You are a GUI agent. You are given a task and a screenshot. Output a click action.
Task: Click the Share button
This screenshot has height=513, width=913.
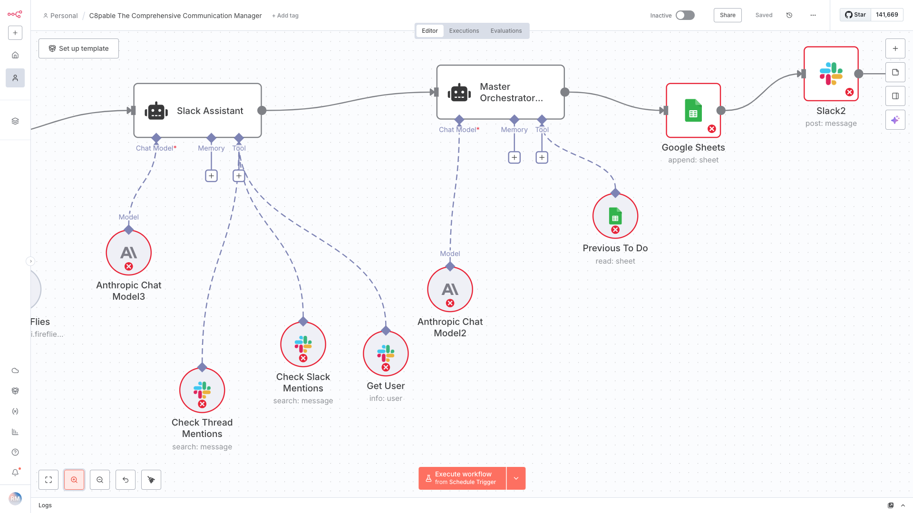point(728,15)
